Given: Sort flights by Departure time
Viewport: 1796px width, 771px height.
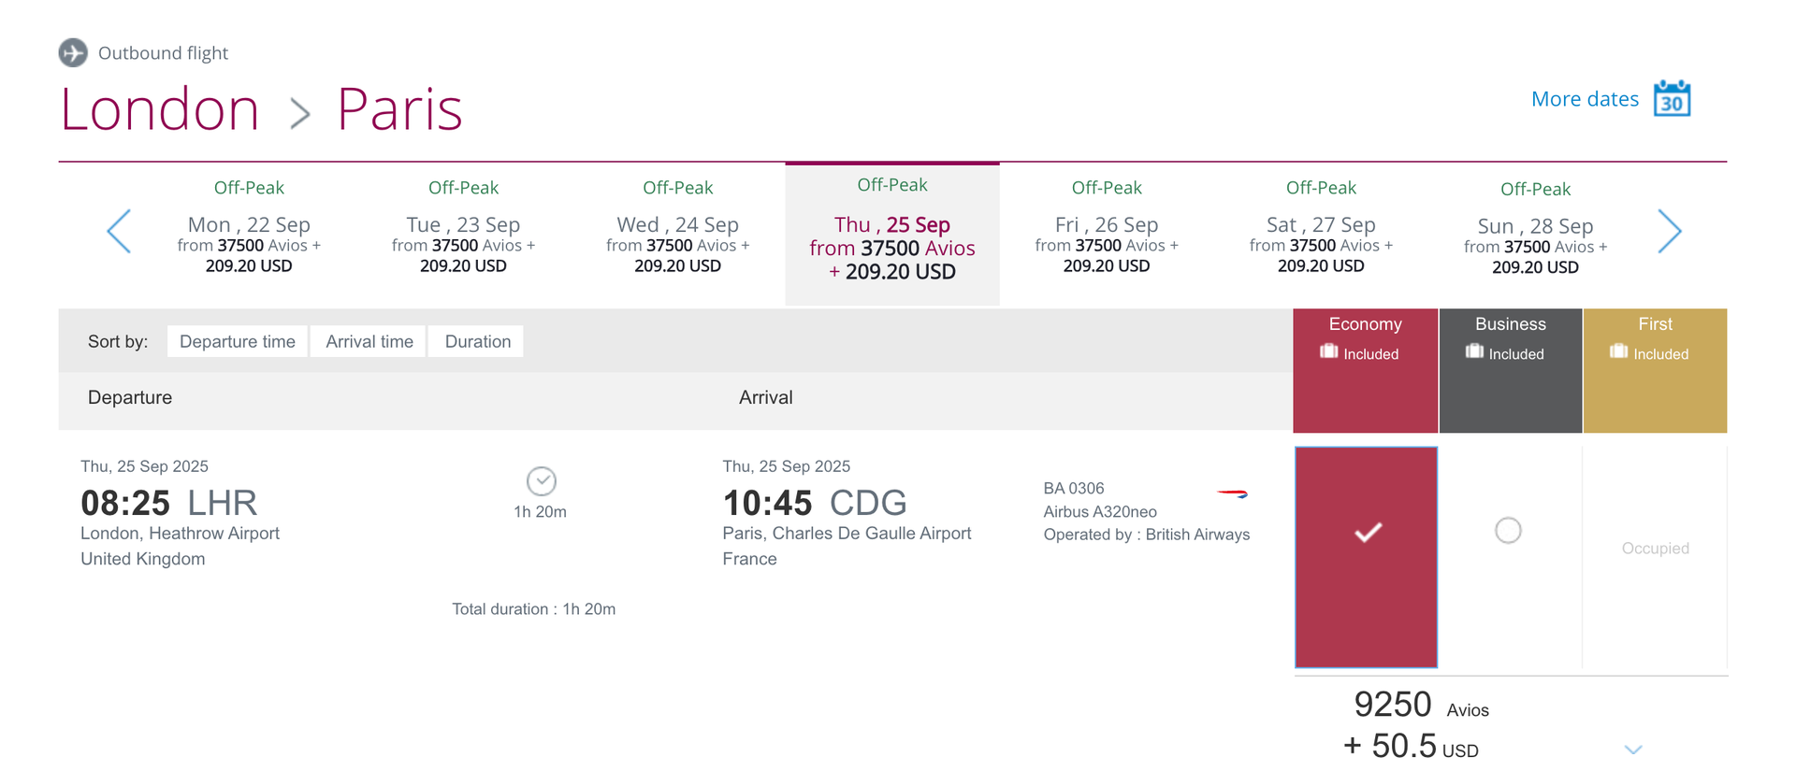Looking at the screenshot, I should coord(237,341).
